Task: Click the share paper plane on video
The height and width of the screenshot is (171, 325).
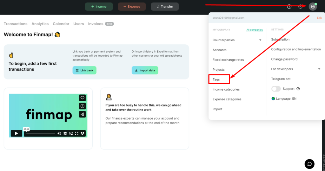Action: (x=82, y=114)
